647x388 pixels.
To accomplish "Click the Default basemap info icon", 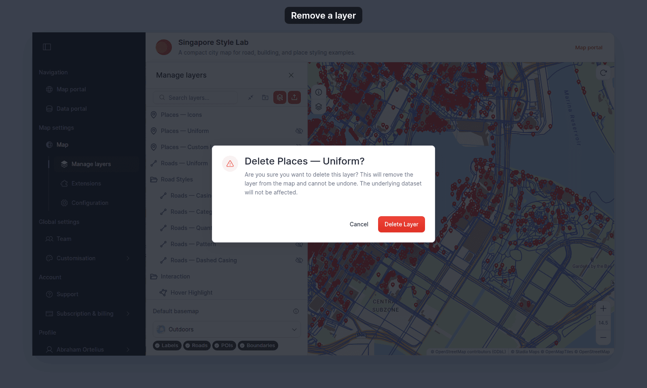I will [296, 311].
